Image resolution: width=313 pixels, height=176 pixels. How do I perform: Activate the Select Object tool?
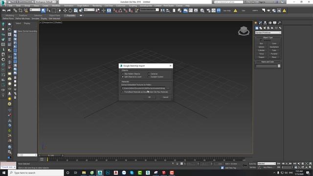tap(44, 10)
